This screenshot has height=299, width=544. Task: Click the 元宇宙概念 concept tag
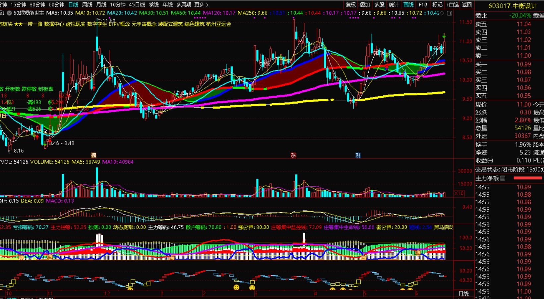click(x=144, y=24)
